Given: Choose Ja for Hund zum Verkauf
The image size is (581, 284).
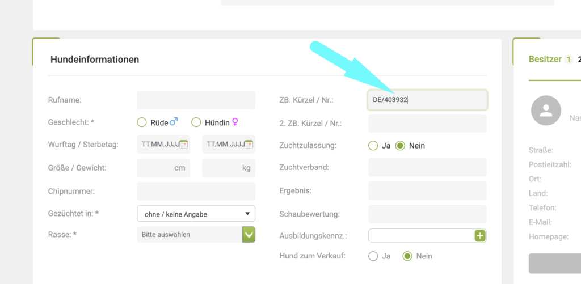Looking at the screenshot, I should pos(373,256).
